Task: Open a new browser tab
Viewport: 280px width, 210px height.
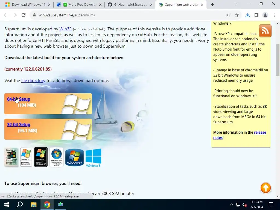Action: click(212, 5)
